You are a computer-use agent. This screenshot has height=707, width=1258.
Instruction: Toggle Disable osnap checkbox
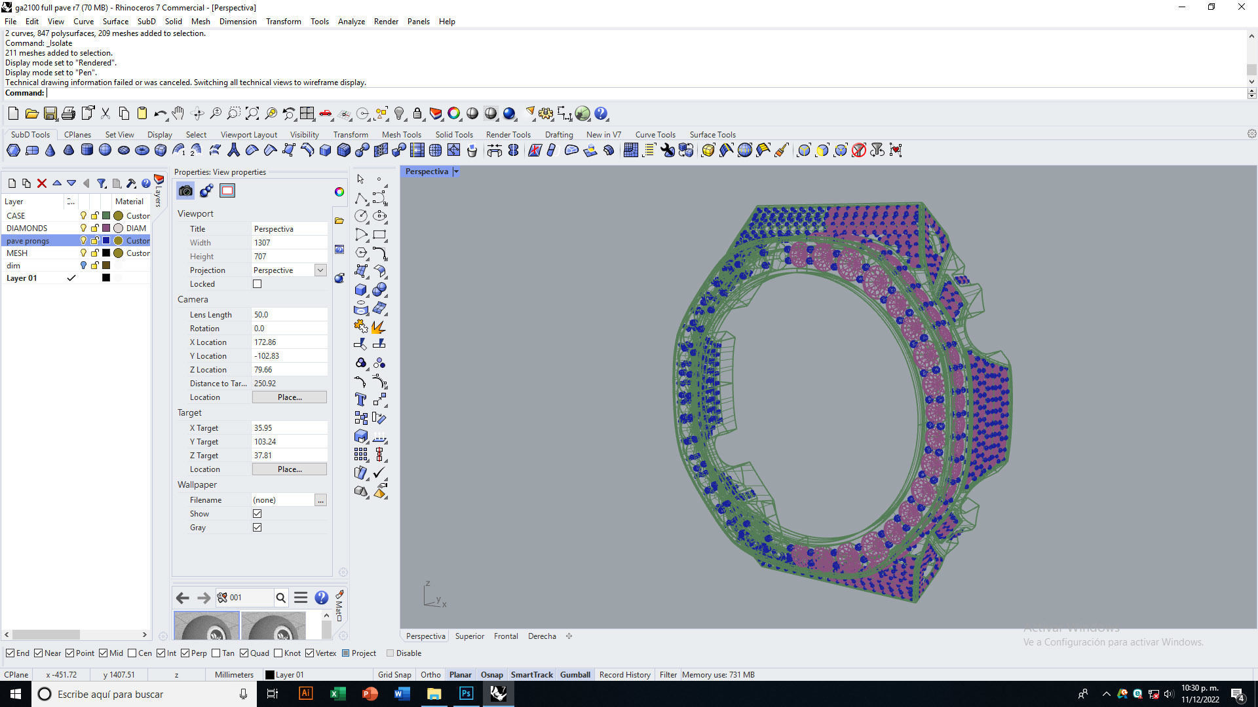[x=390, y=653]
